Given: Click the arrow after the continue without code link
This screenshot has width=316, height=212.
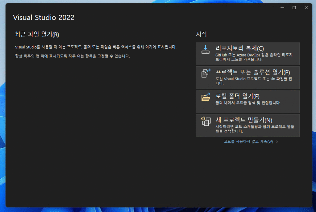Looking at the screenshot, I should coord(276,142).
